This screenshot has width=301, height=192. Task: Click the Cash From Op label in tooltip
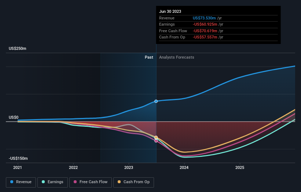click(x=172, y=37)
